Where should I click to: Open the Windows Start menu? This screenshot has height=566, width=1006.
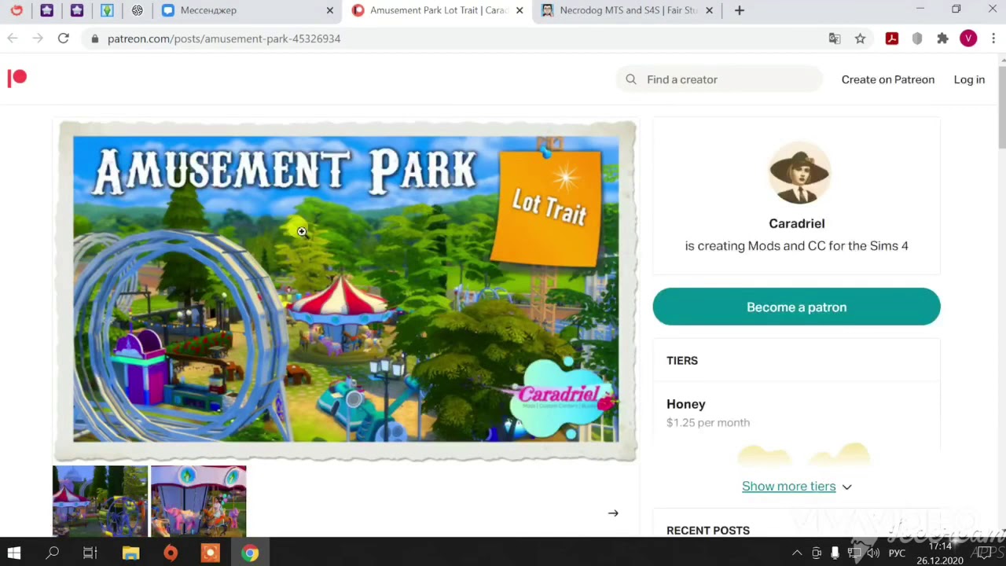[x=14, y=553]
